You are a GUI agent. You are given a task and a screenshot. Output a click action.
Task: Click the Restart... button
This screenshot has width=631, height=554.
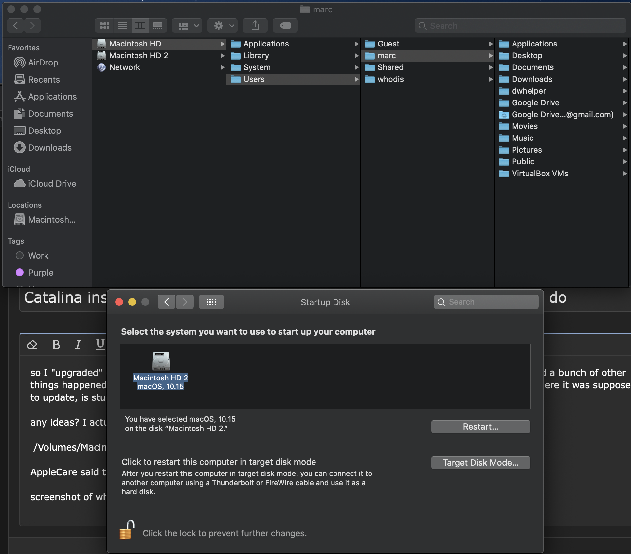(480, 427)
